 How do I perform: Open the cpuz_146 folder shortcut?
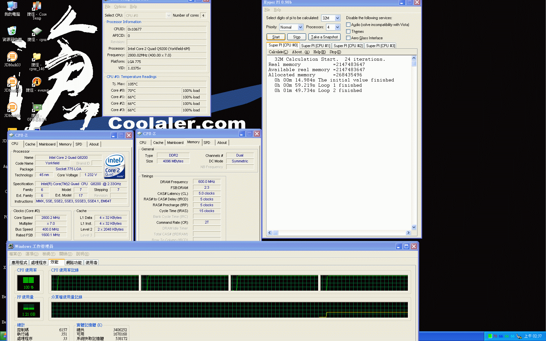(x=37, y=57)
